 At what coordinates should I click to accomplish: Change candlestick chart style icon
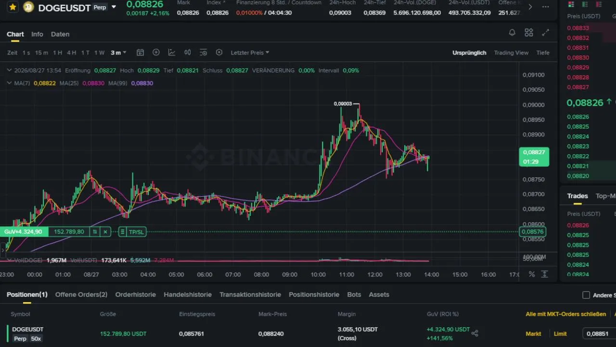[x=188, y=53]
